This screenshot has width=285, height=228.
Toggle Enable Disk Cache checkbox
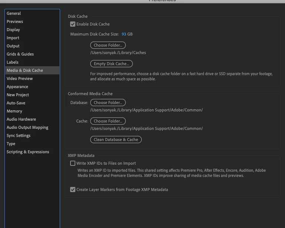click(x=73, y=24)
